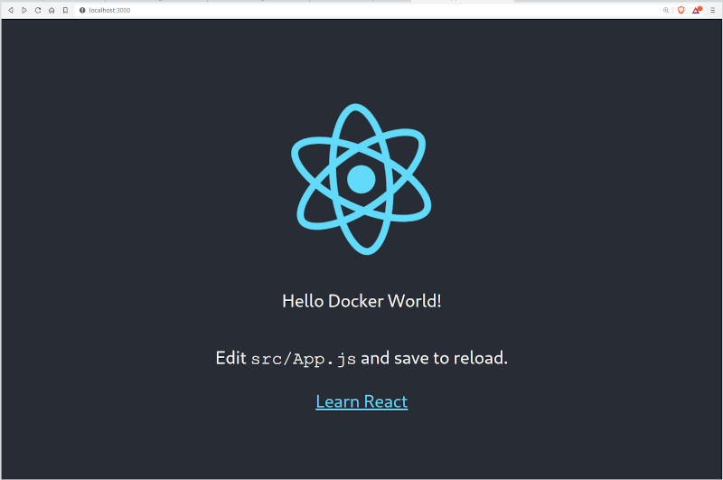Click the Hello Docker World! heading
The width and height of the screenshot is (723, 480).
(361, 301)
